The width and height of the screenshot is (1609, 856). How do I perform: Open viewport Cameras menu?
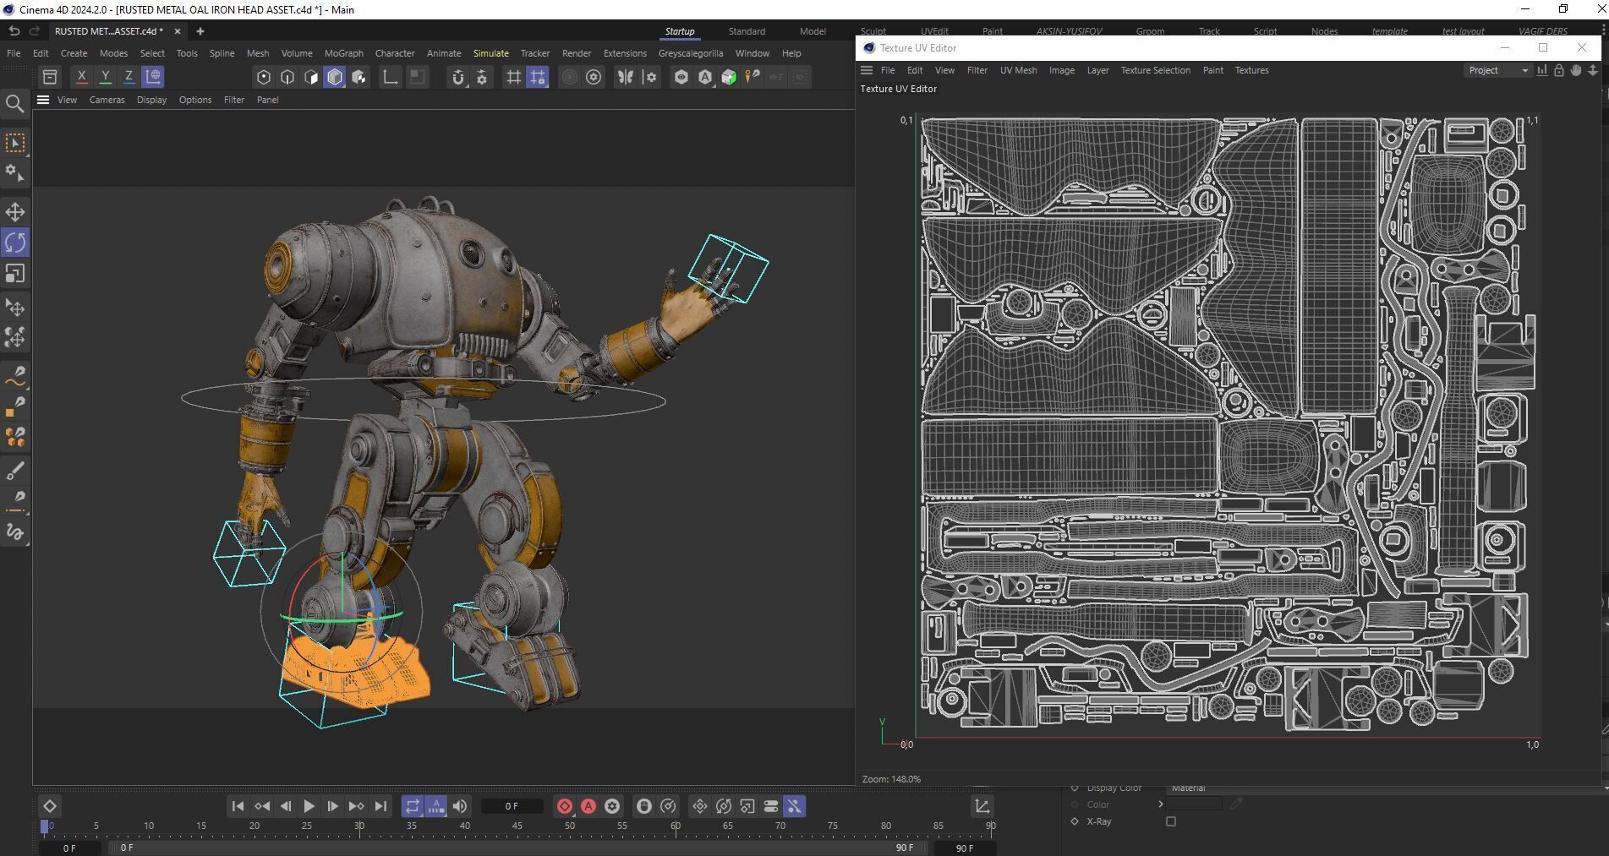pos(107,100)
